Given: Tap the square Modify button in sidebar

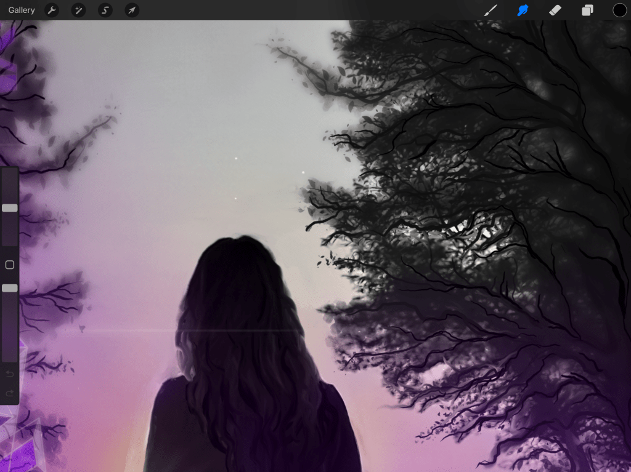Looking at the screenshot, I should (x=10, y=265).
